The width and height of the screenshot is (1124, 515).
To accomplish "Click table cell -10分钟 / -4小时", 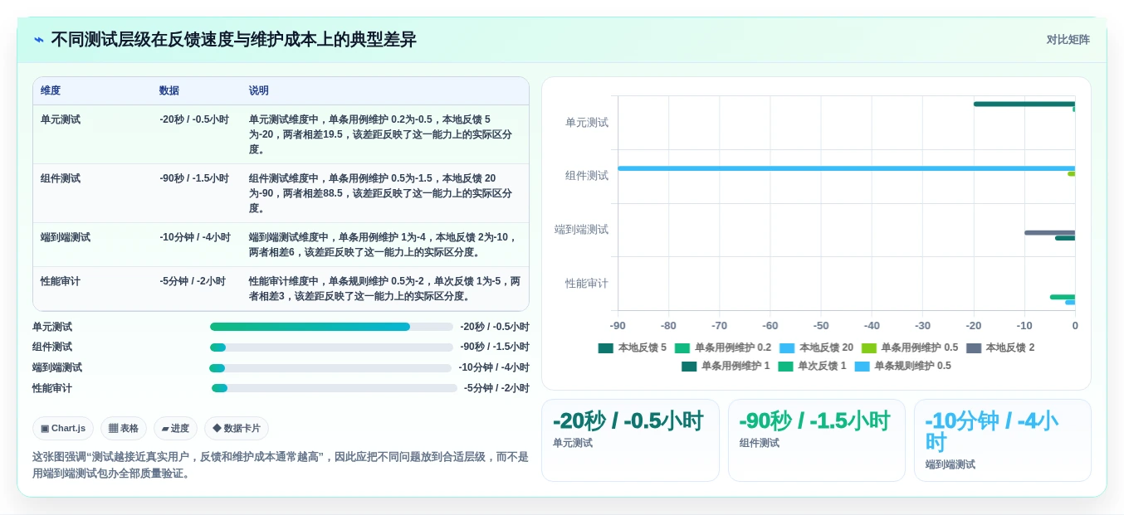I will 195,237.
